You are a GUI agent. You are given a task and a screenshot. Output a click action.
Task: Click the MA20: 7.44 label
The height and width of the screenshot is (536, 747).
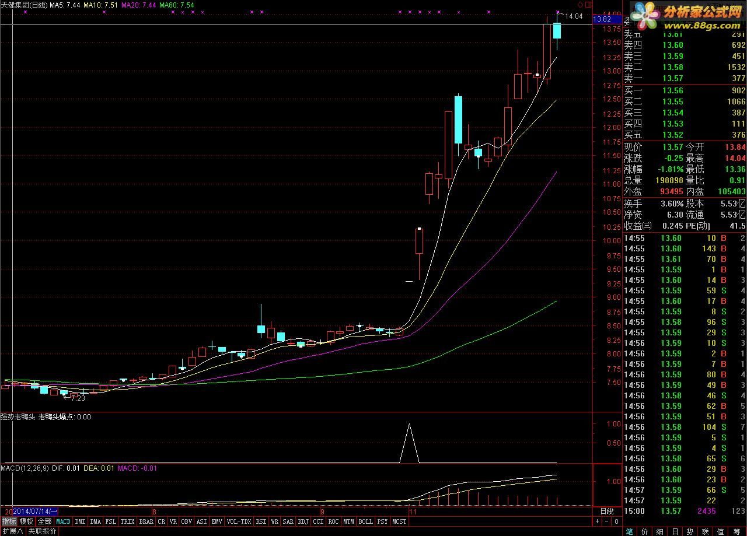point(139,5)
